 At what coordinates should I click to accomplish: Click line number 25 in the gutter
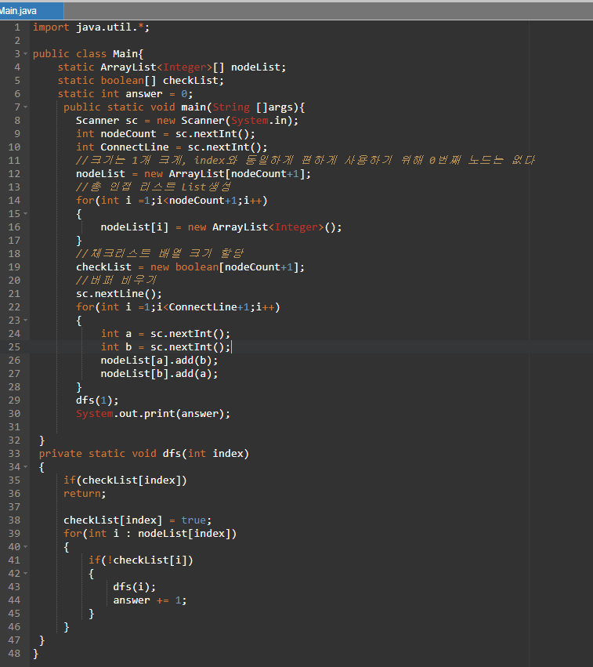[14, 347]
